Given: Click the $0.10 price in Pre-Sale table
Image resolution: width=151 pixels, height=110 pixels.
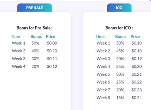Looking at the screenshot, I should point(52,51).
